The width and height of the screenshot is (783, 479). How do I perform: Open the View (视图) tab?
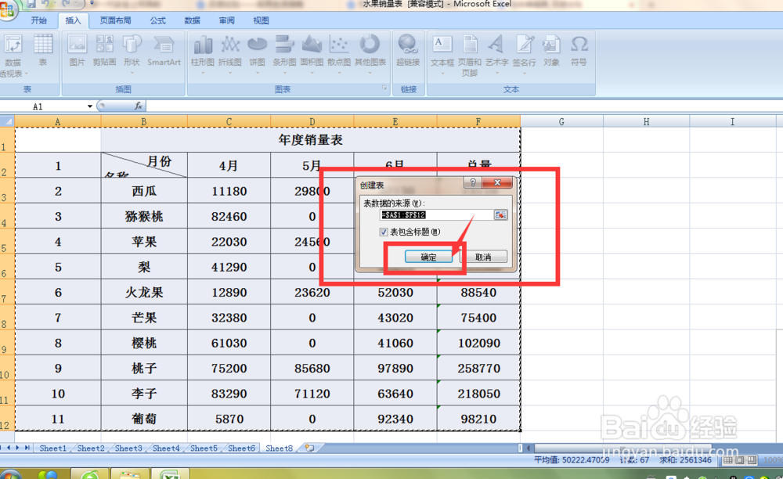tap(261, 20)
